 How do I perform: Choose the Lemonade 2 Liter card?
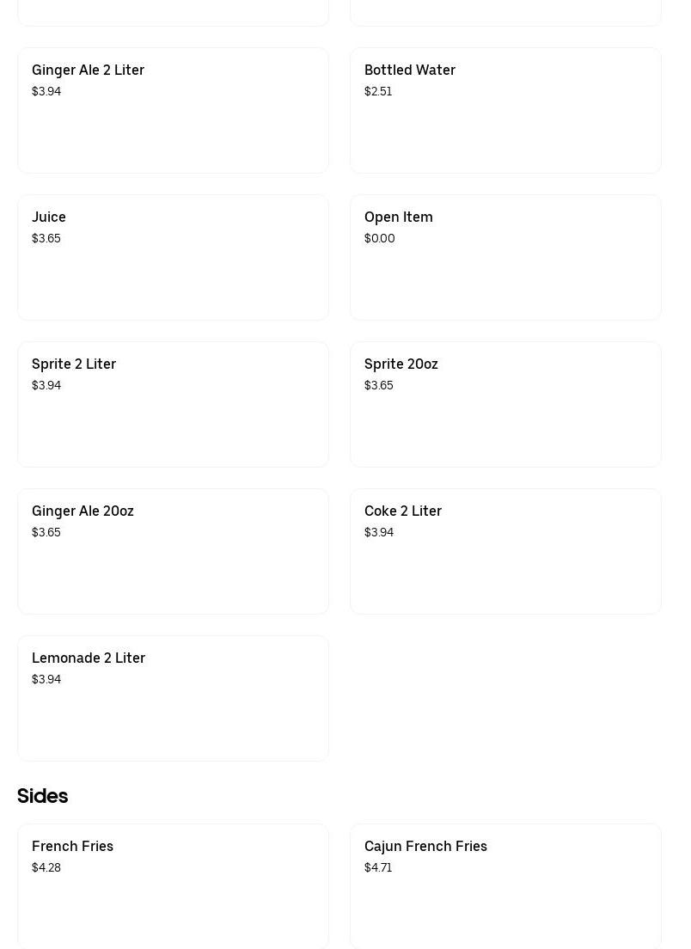click(173, 698)
